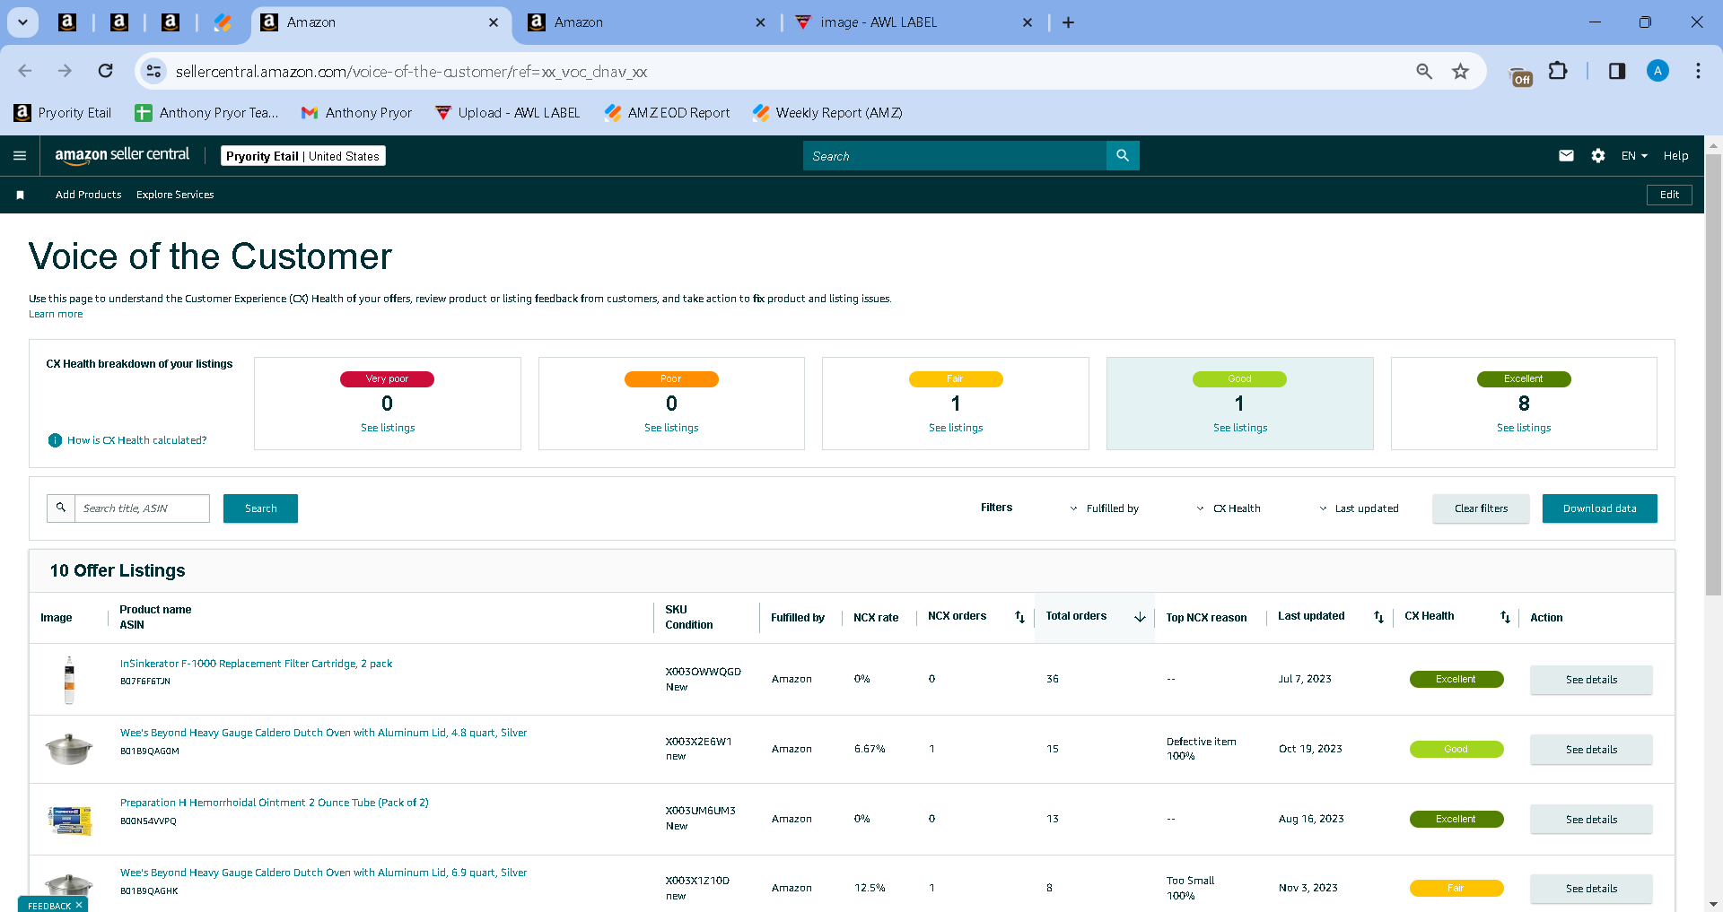Viewport: 1723px width, 912px height.
Task: Click the Clear filters button
Action: pos(1481,508)
